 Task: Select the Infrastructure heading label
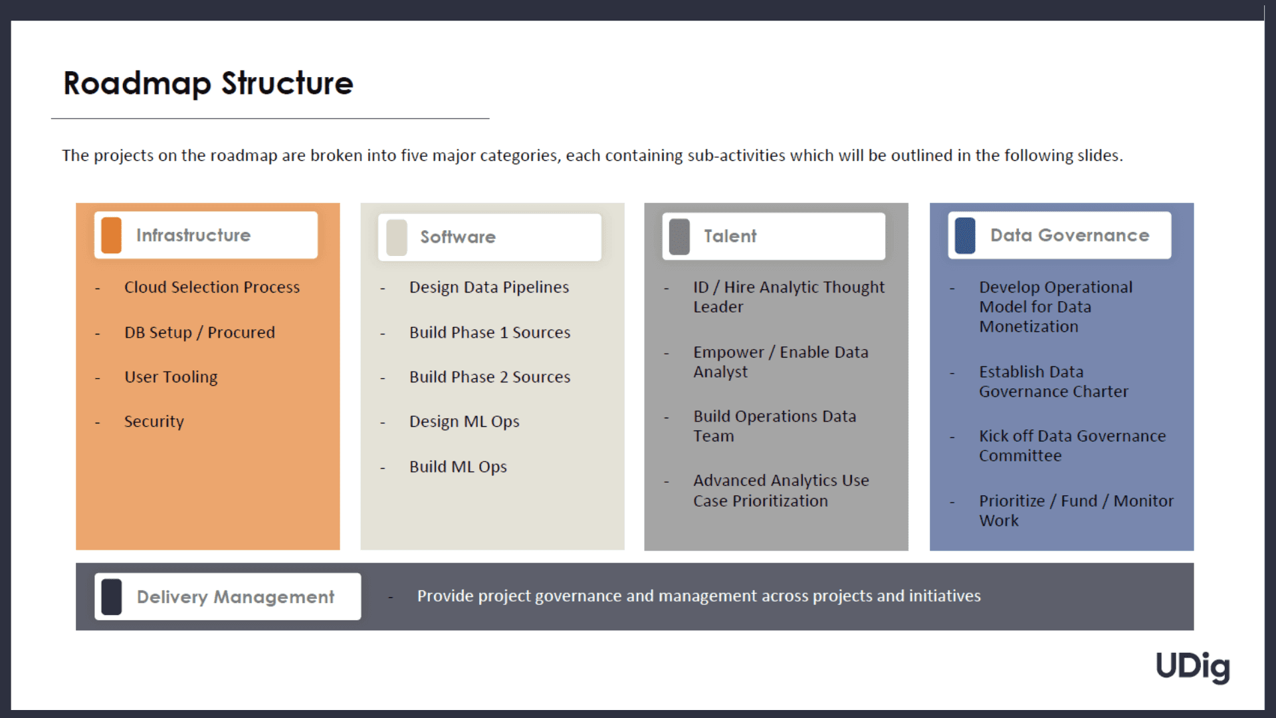pos(193,235)
